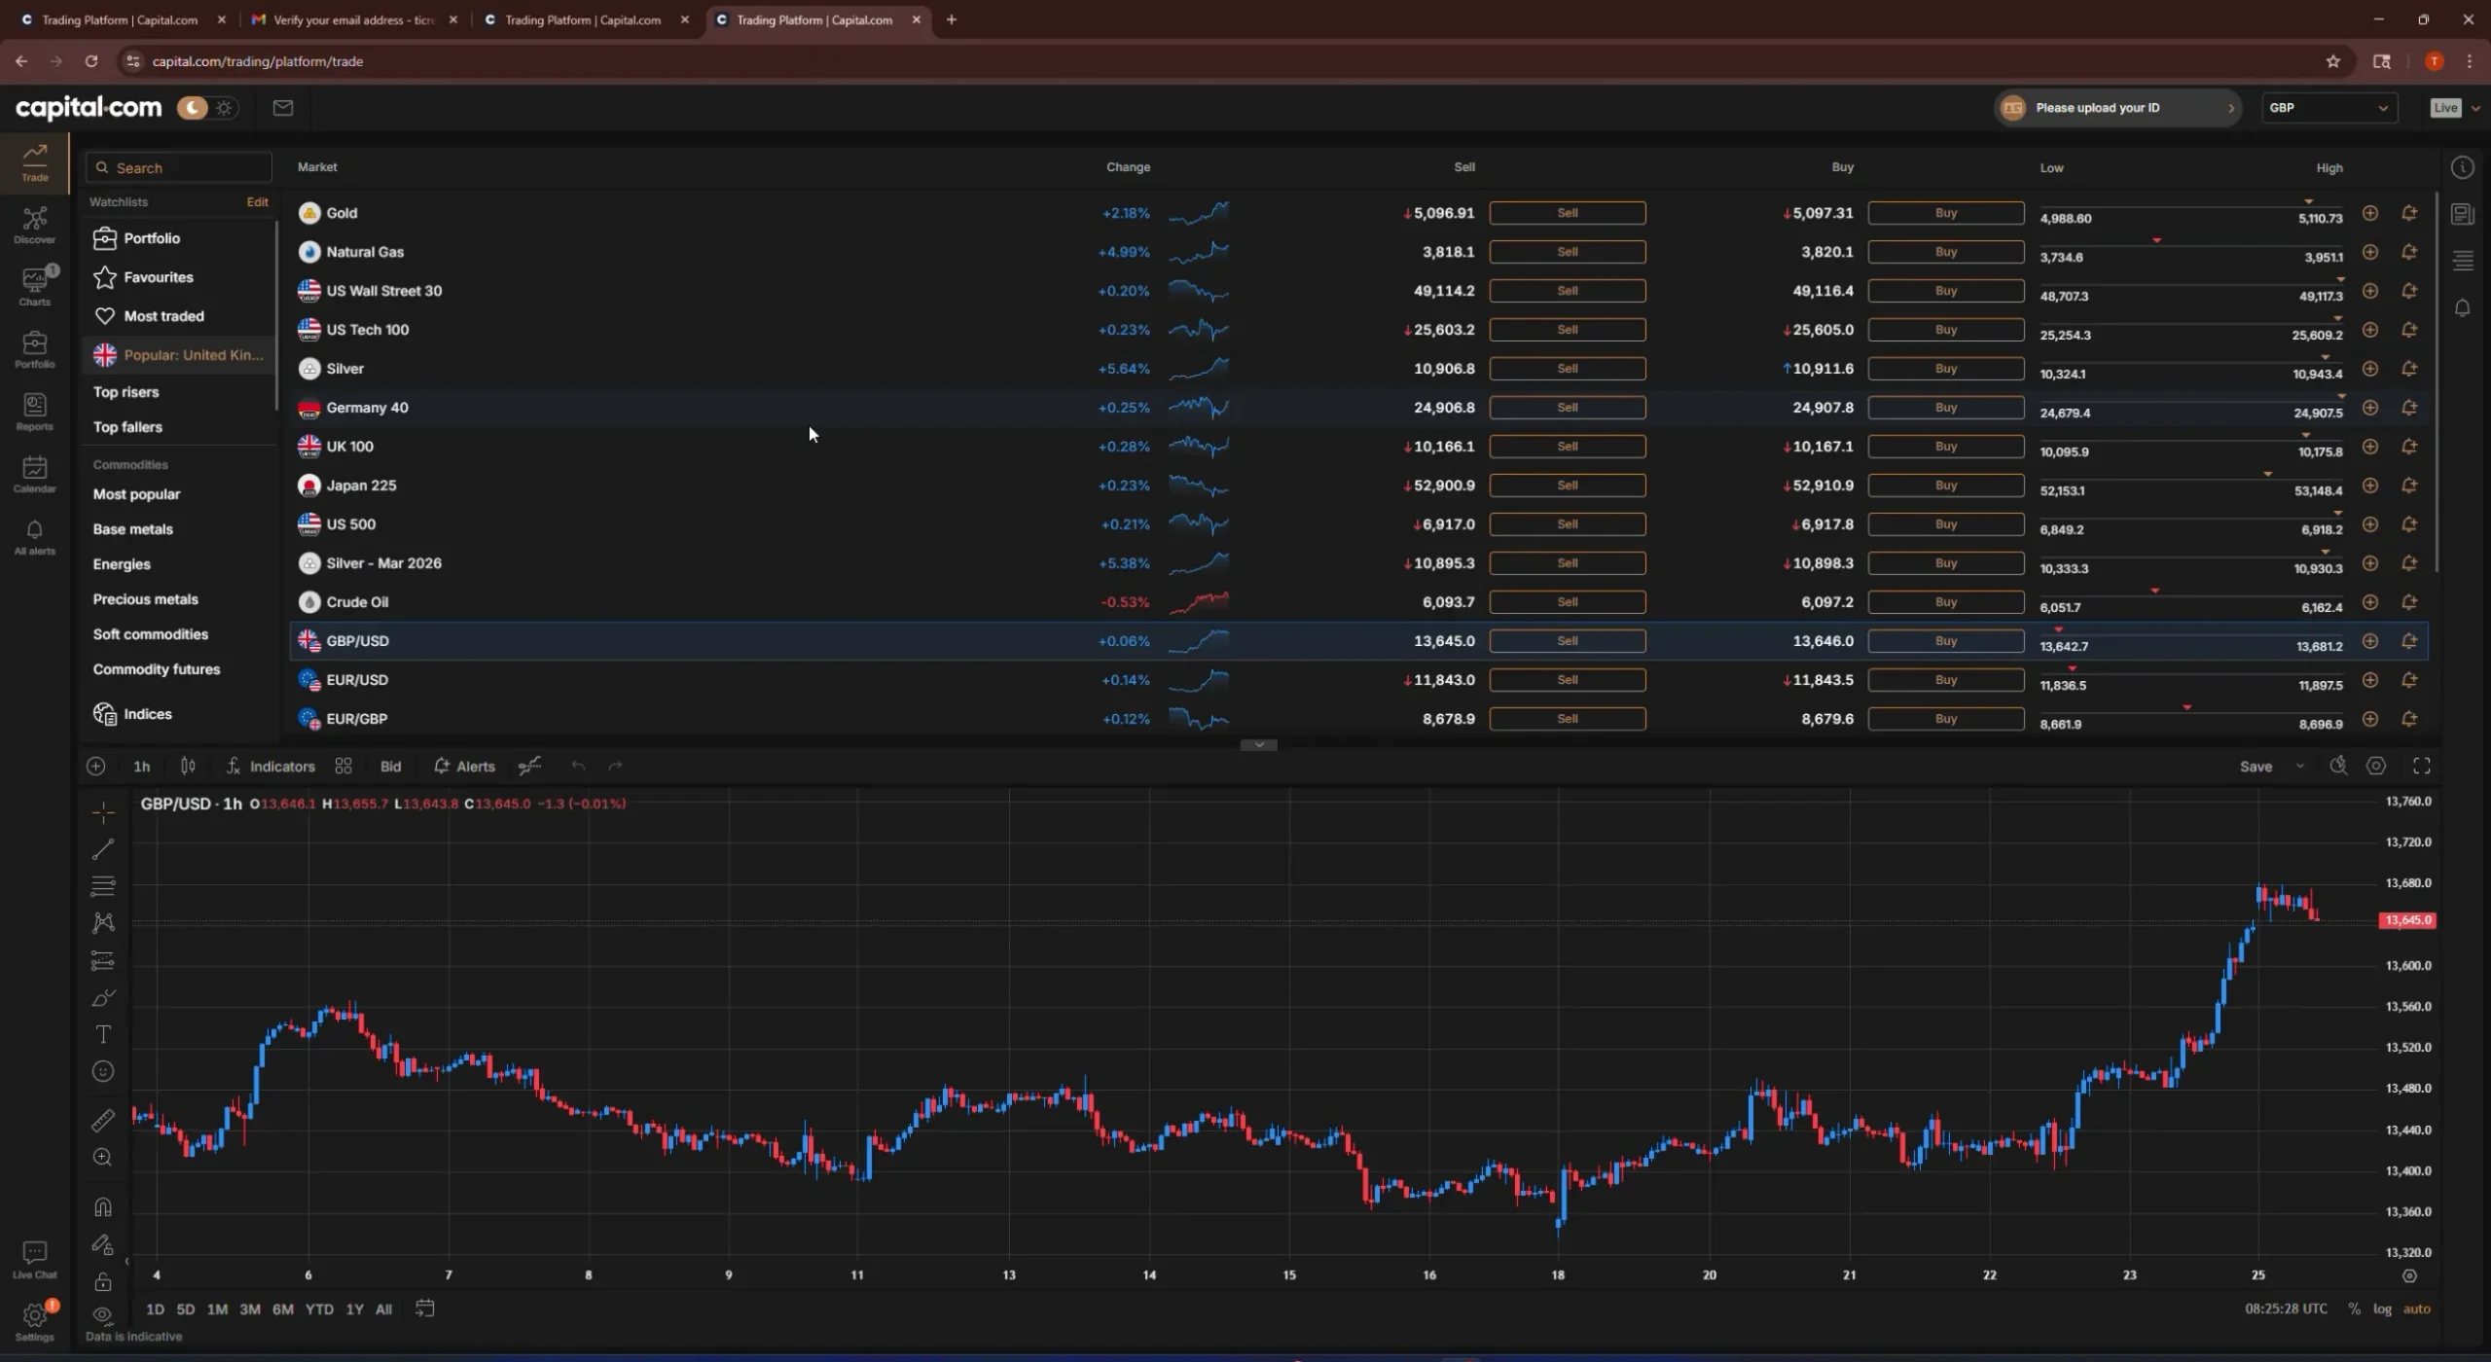Open platform Settings gear
This screenshot has width=2491, height=1362.
(x=35, y=1321)
